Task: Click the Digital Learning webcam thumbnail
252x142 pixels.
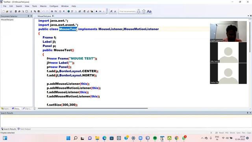Action: 228,32
